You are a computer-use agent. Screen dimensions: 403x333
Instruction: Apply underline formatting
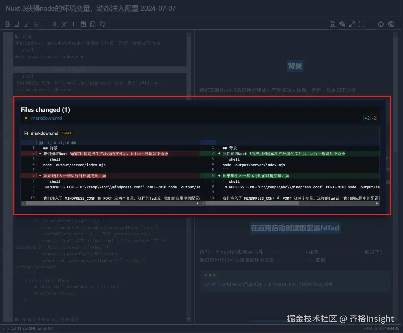click(x=17, y=24)
